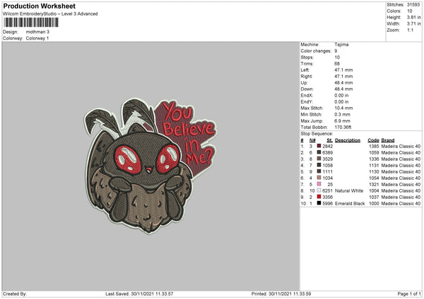Click the taupe swatch for thread code 1336
This screenshot has width=424, height=299.
coord(319,159)
